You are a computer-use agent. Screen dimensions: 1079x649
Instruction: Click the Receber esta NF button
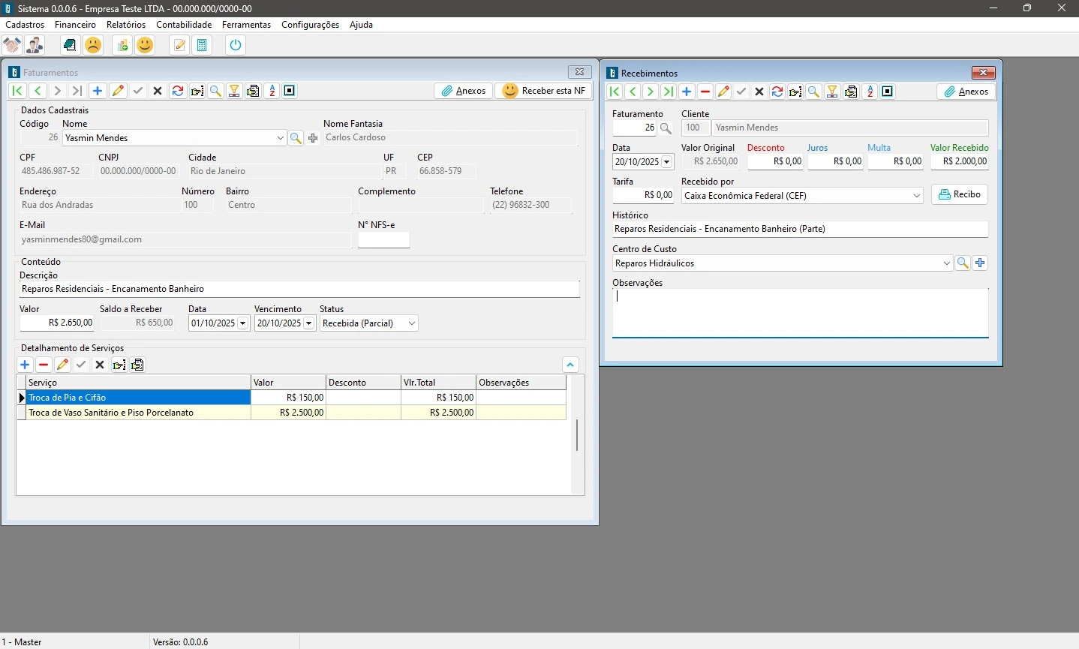(x=544, y=91)
